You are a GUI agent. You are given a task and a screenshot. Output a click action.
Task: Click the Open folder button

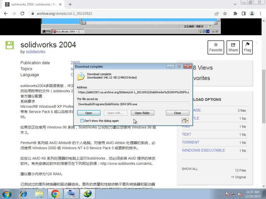click(142, 113)
